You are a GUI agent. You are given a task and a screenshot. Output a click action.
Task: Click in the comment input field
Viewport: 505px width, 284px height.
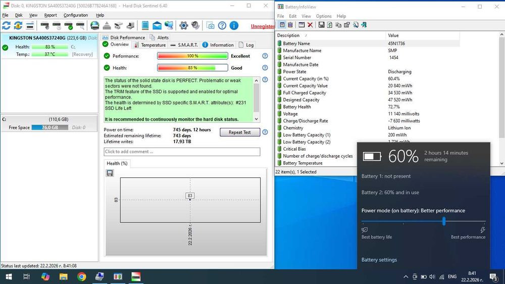click(x=182, y=152)
